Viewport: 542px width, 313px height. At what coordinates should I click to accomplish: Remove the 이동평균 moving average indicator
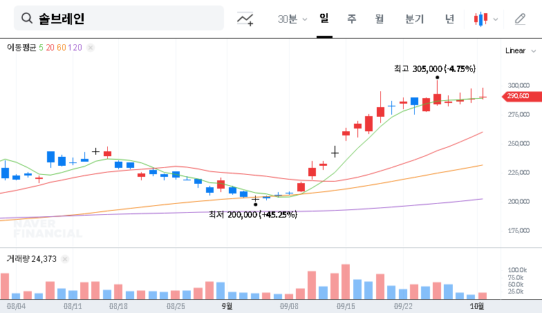pyautogui.click(x=91, y=48)
